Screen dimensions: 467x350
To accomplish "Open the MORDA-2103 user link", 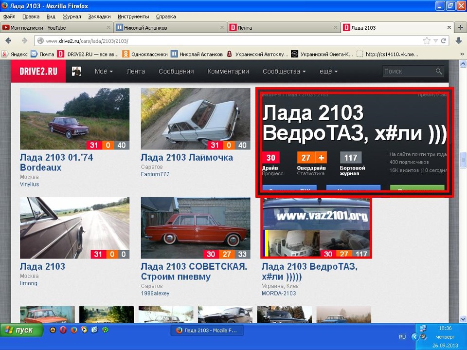I will [x=279, y=294].
